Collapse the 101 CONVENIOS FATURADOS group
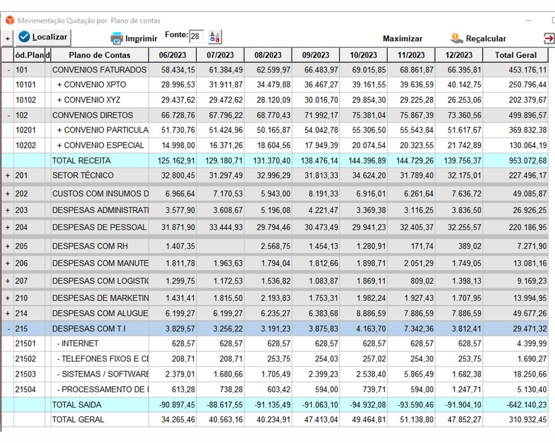The height and width of the screenshot is (443, 555). (8, 70)
